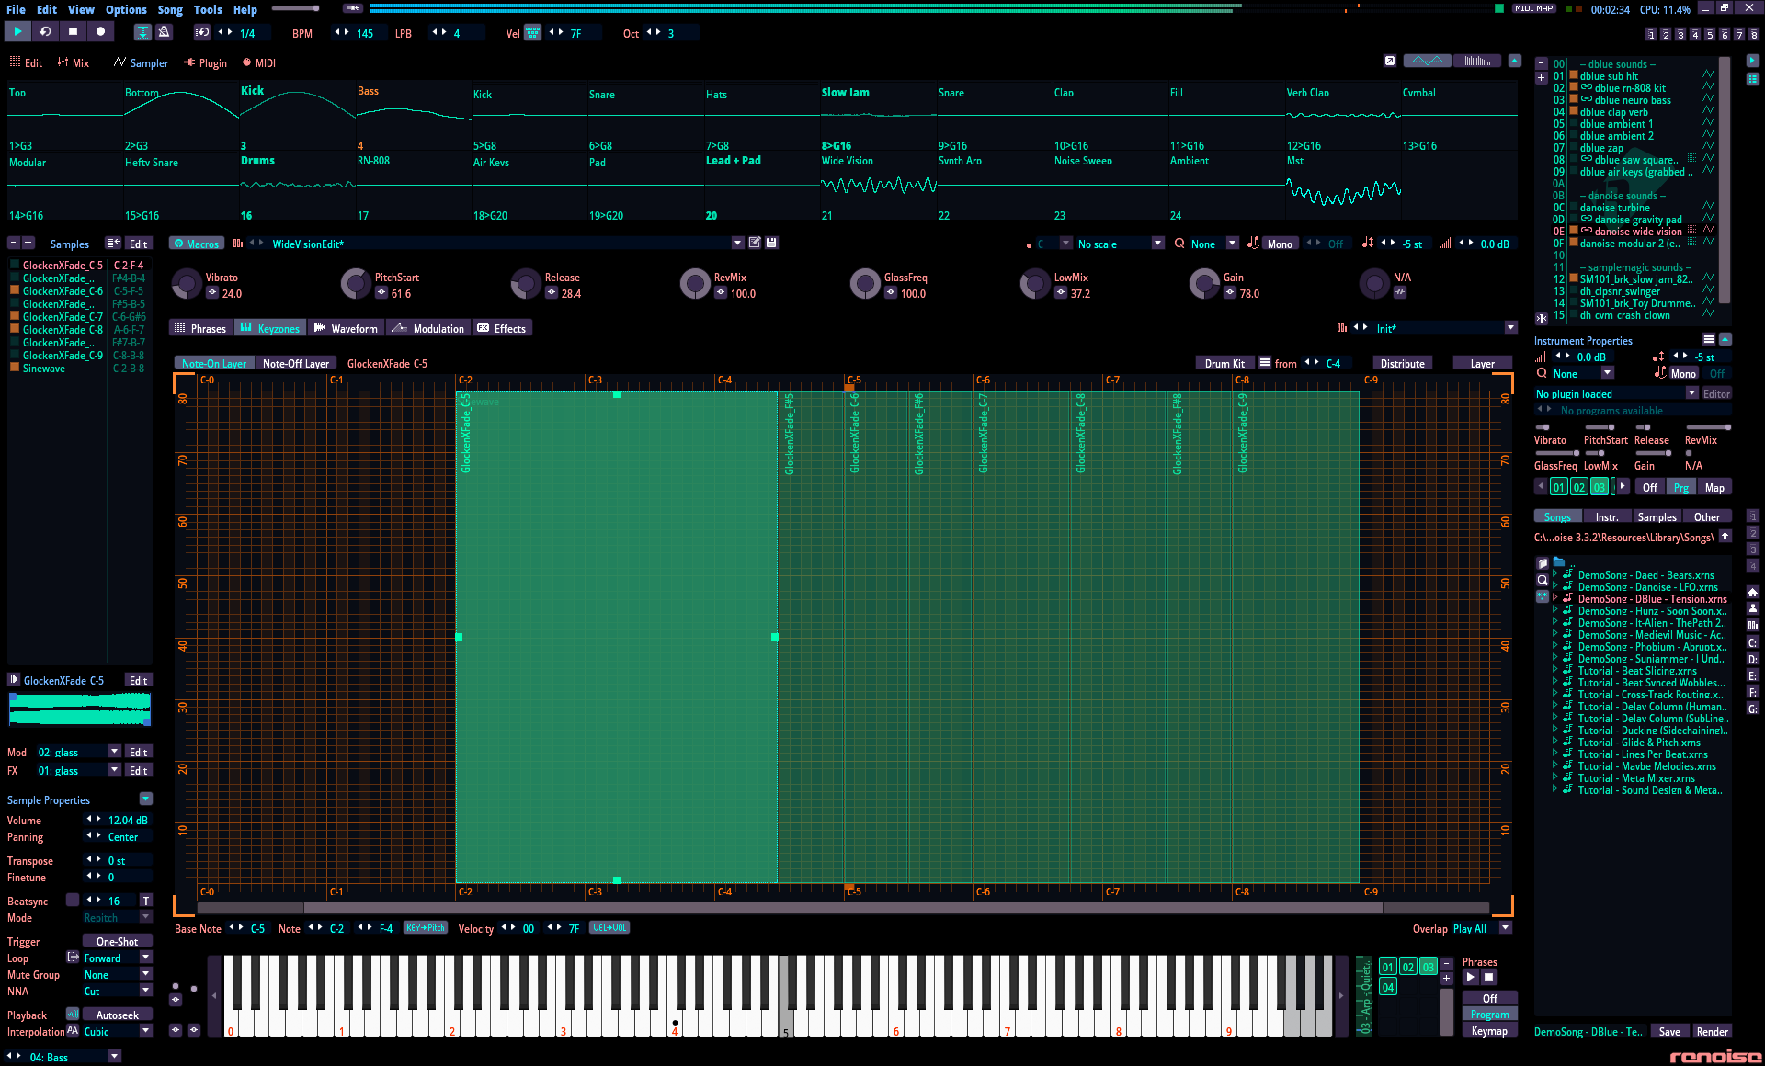Open 'Tutorial - Beat Slicing.xrns' in browser
Image resolution: width=1765 pixels, height=1066 pixels.
(1637, 670)
